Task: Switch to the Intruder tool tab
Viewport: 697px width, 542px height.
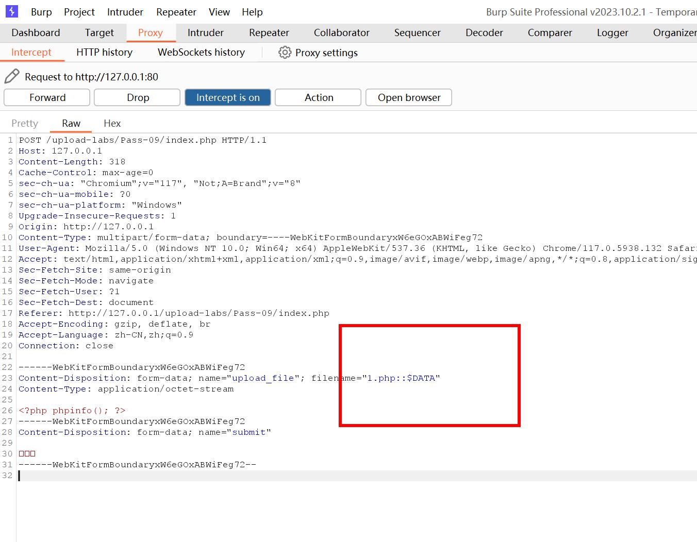Action: 205,32
